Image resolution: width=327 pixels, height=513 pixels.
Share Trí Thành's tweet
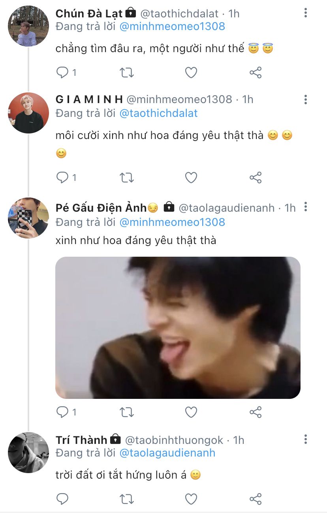(x=256, y=499)
